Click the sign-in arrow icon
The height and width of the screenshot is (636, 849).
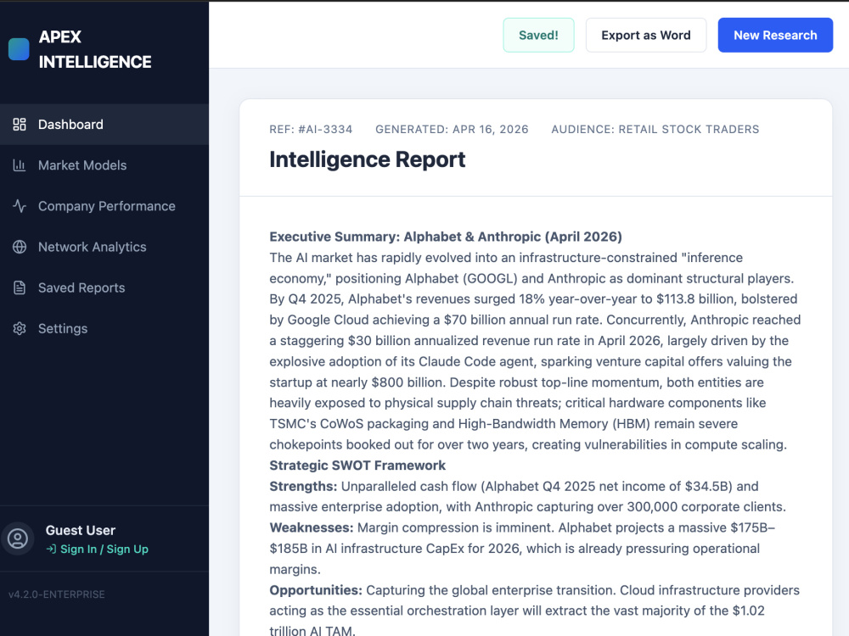51,549
